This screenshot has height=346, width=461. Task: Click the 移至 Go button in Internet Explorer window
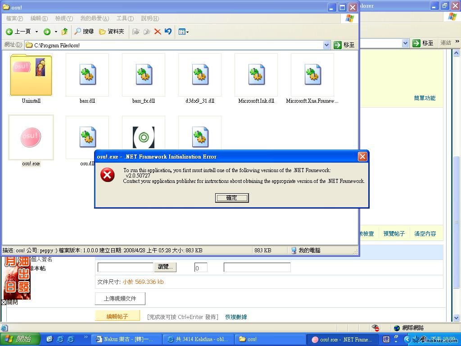point(423,43)
